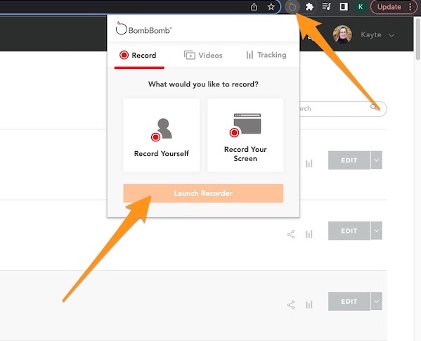This screenshot has width=421, height=341.
Task: Toggle the Chrome side panel icon
Action: (x=344, y=7)
